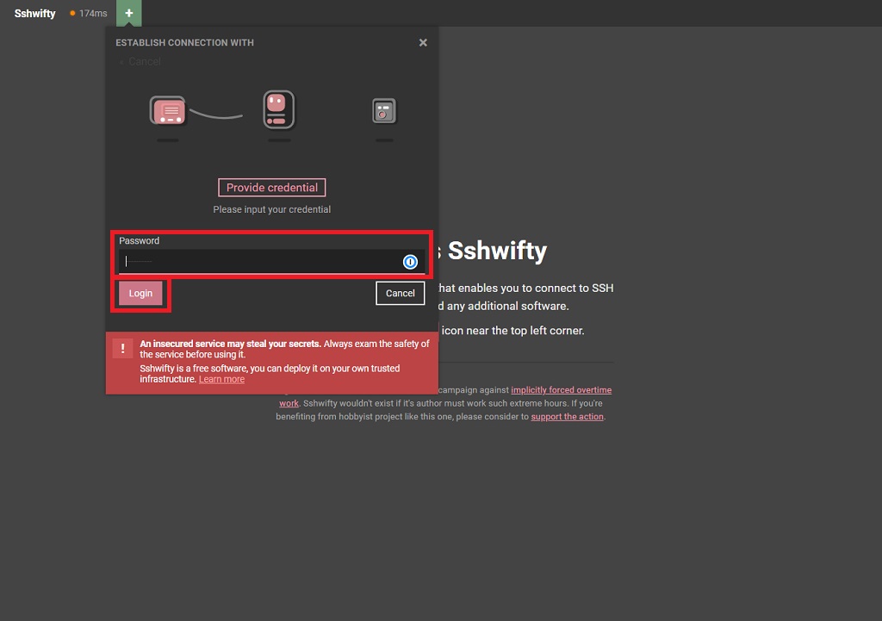Click the exclamation warning icon

(x=123, y=348)
